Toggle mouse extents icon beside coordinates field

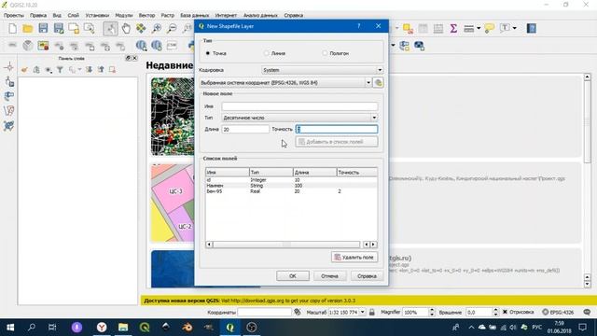coord(298,312)
